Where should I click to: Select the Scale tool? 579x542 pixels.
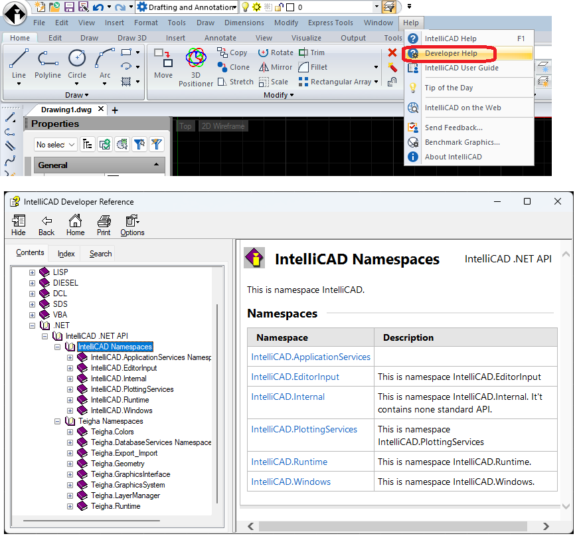click(x=274, y=82)
